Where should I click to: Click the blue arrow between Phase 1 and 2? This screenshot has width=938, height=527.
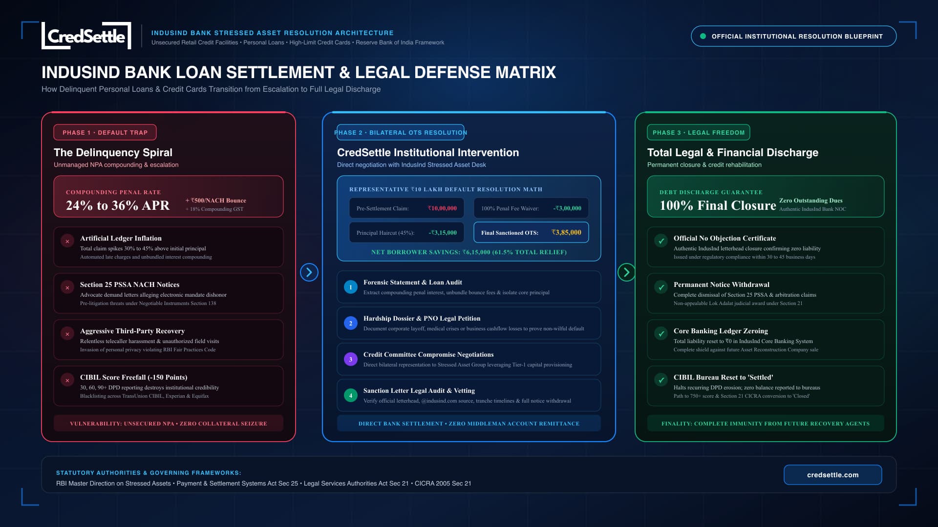tap(309, 272)
